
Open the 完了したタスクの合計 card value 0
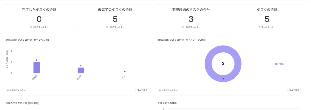(x=39, y=19)
